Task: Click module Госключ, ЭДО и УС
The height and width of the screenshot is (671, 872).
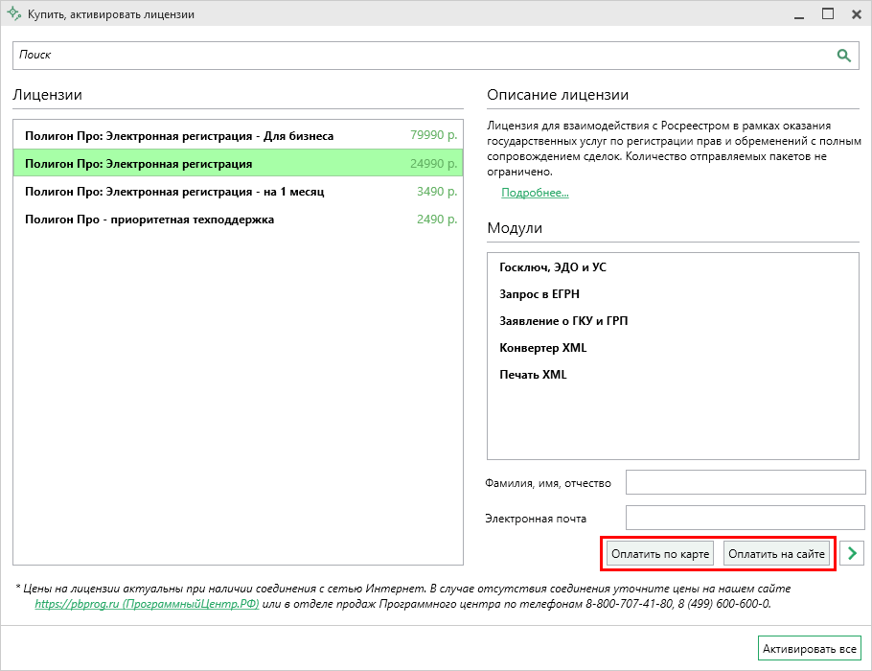Action: point(553,267)
